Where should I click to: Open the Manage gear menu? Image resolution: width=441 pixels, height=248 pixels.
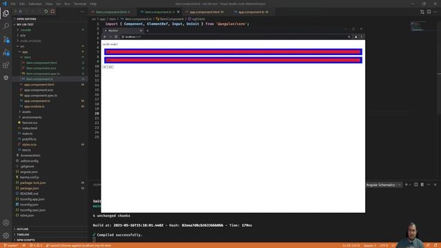pyautogui.click(x=6, y=236)
